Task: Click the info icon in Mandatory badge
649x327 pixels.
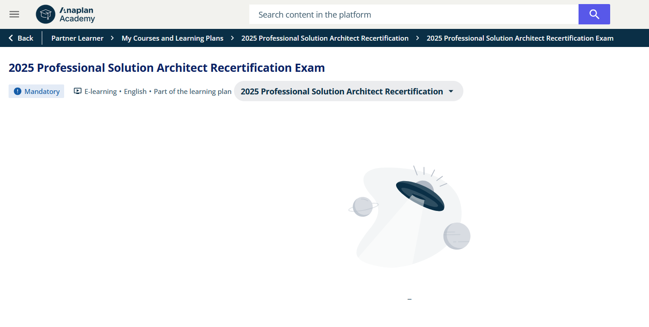Action: coord(18,91)
